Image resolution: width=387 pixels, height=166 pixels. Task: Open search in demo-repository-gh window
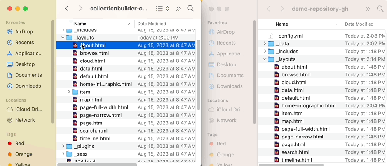380,9
